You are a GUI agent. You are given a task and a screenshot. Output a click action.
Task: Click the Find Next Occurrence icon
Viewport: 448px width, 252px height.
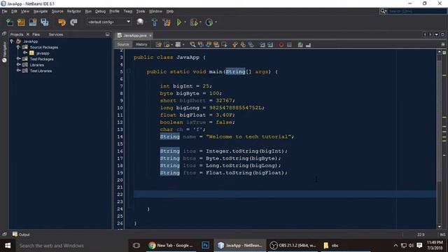tap(209, 45)
